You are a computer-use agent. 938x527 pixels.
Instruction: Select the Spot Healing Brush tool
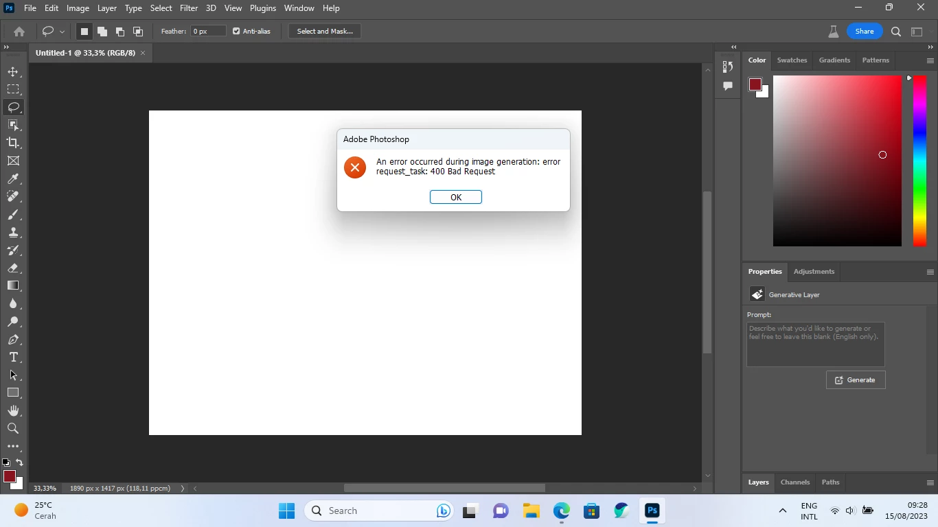(13, 196)
